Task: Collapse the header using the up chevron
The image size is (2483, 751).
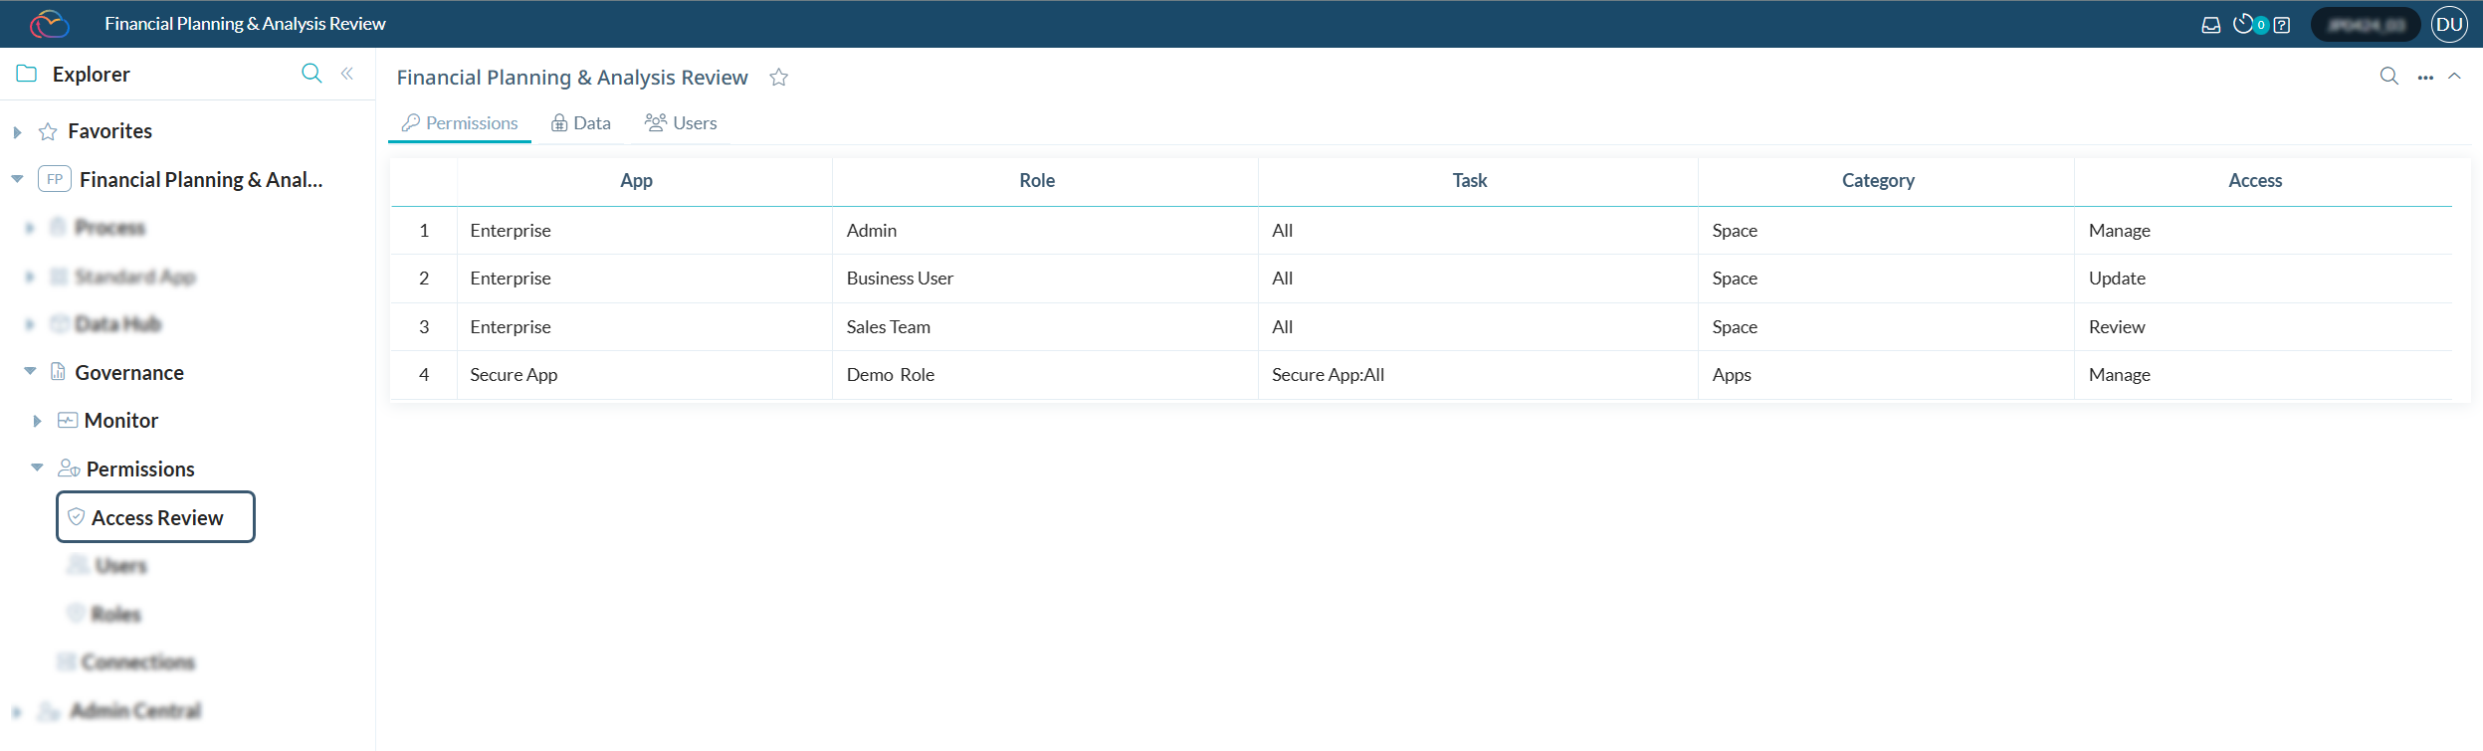Action: pyautogui.click(x=2455, y=77)
